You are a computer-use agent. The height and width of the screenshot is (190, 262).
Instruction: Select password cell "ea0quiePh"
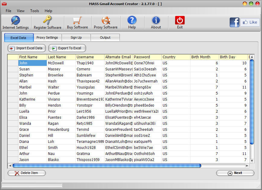(x=147, y=141)
